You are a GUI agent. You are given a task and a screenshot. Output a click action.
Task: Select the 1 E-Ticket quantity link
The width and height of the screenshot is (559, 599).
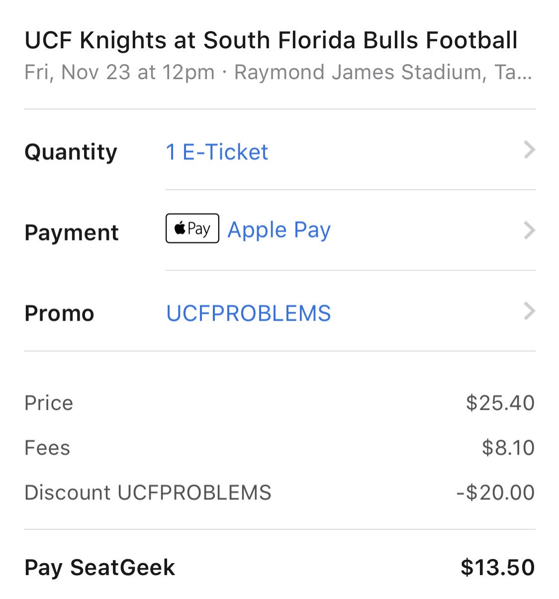[x=217, y=152]
